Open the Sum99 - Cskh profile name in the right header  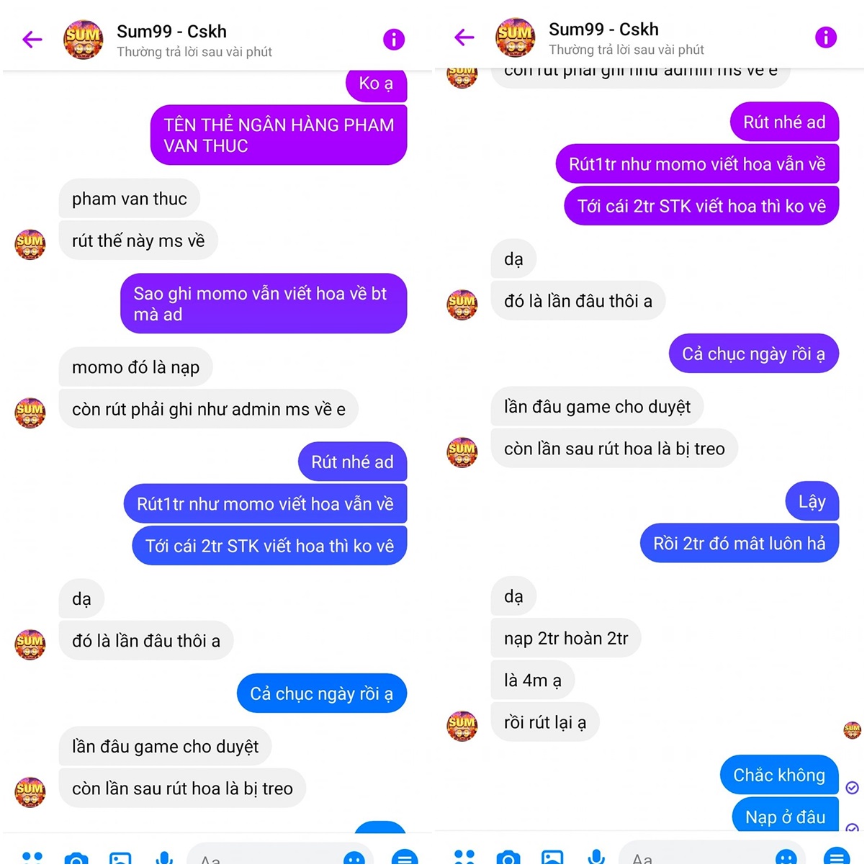[603, 30]
